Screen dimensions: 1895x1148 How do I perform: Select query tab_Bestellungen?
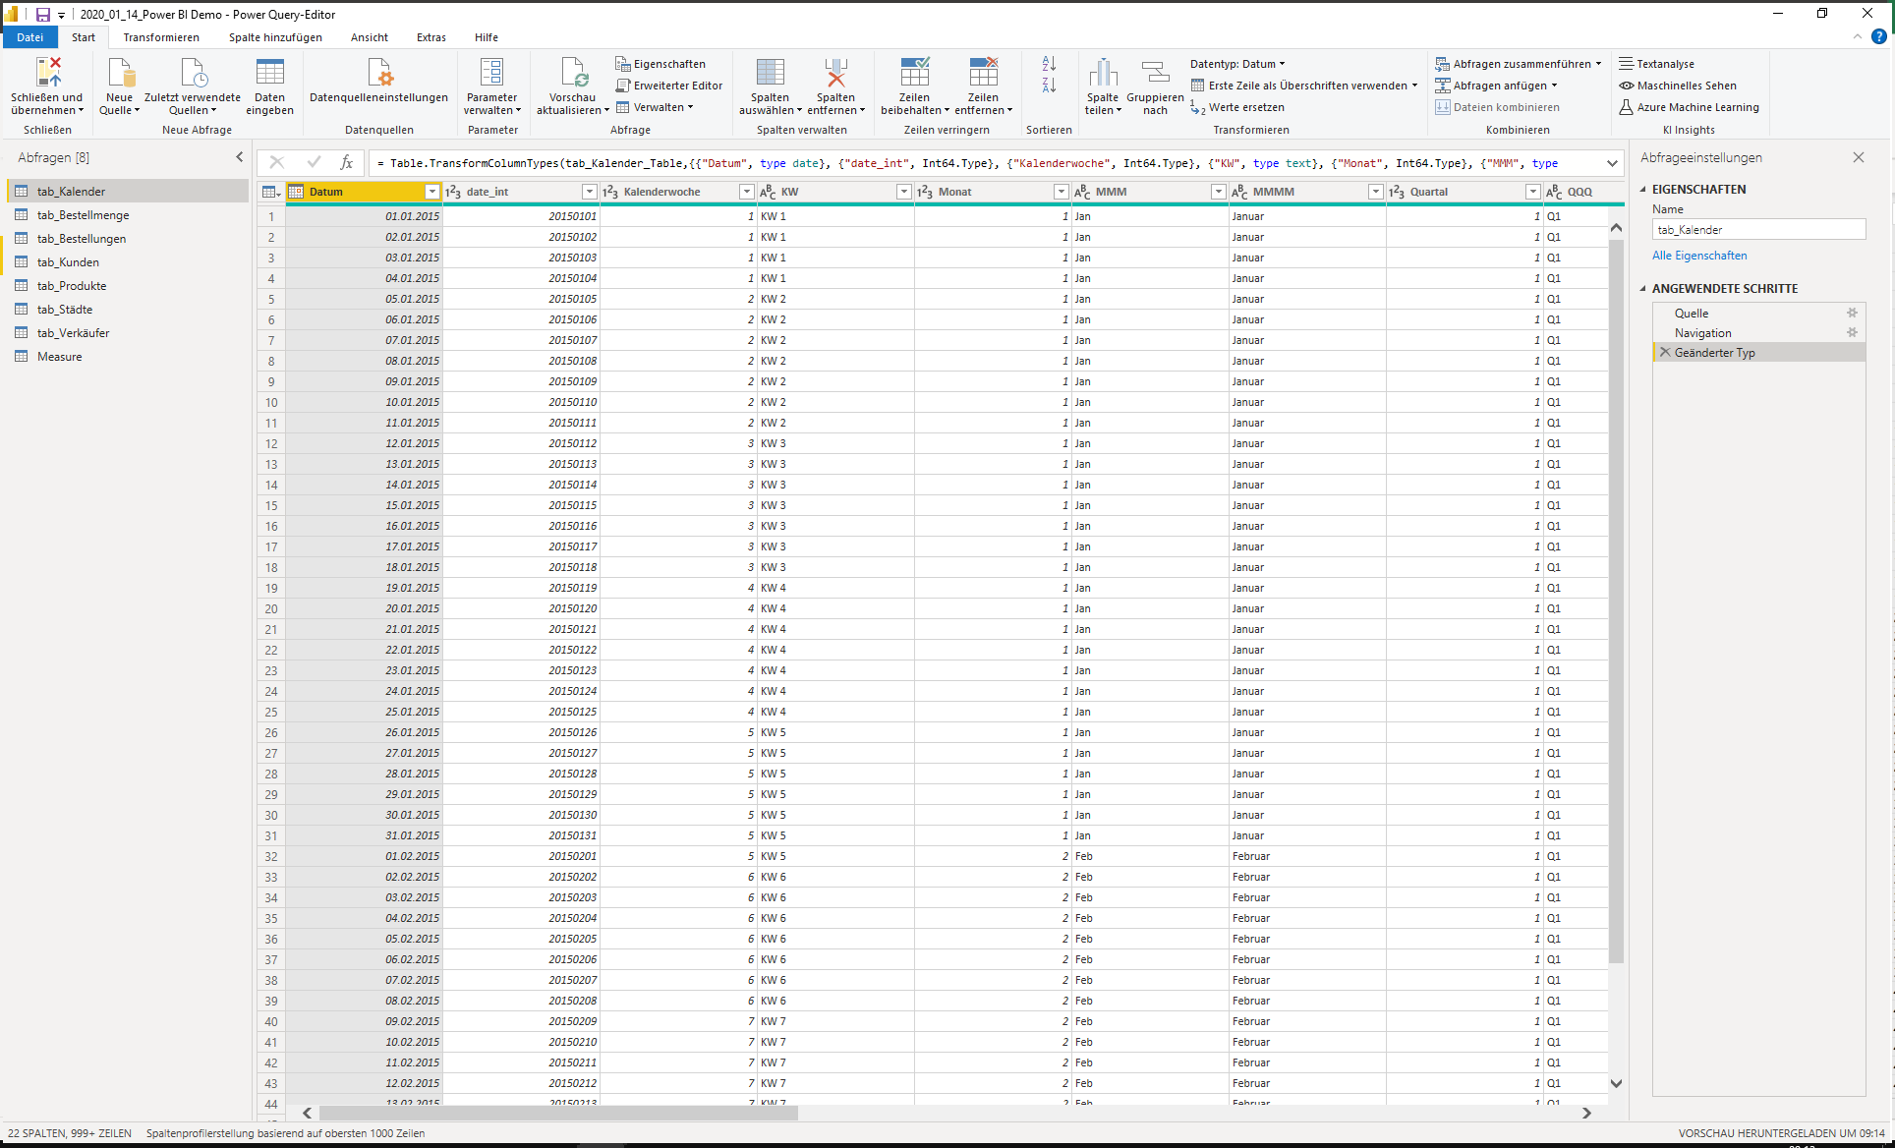coord(126,239)
